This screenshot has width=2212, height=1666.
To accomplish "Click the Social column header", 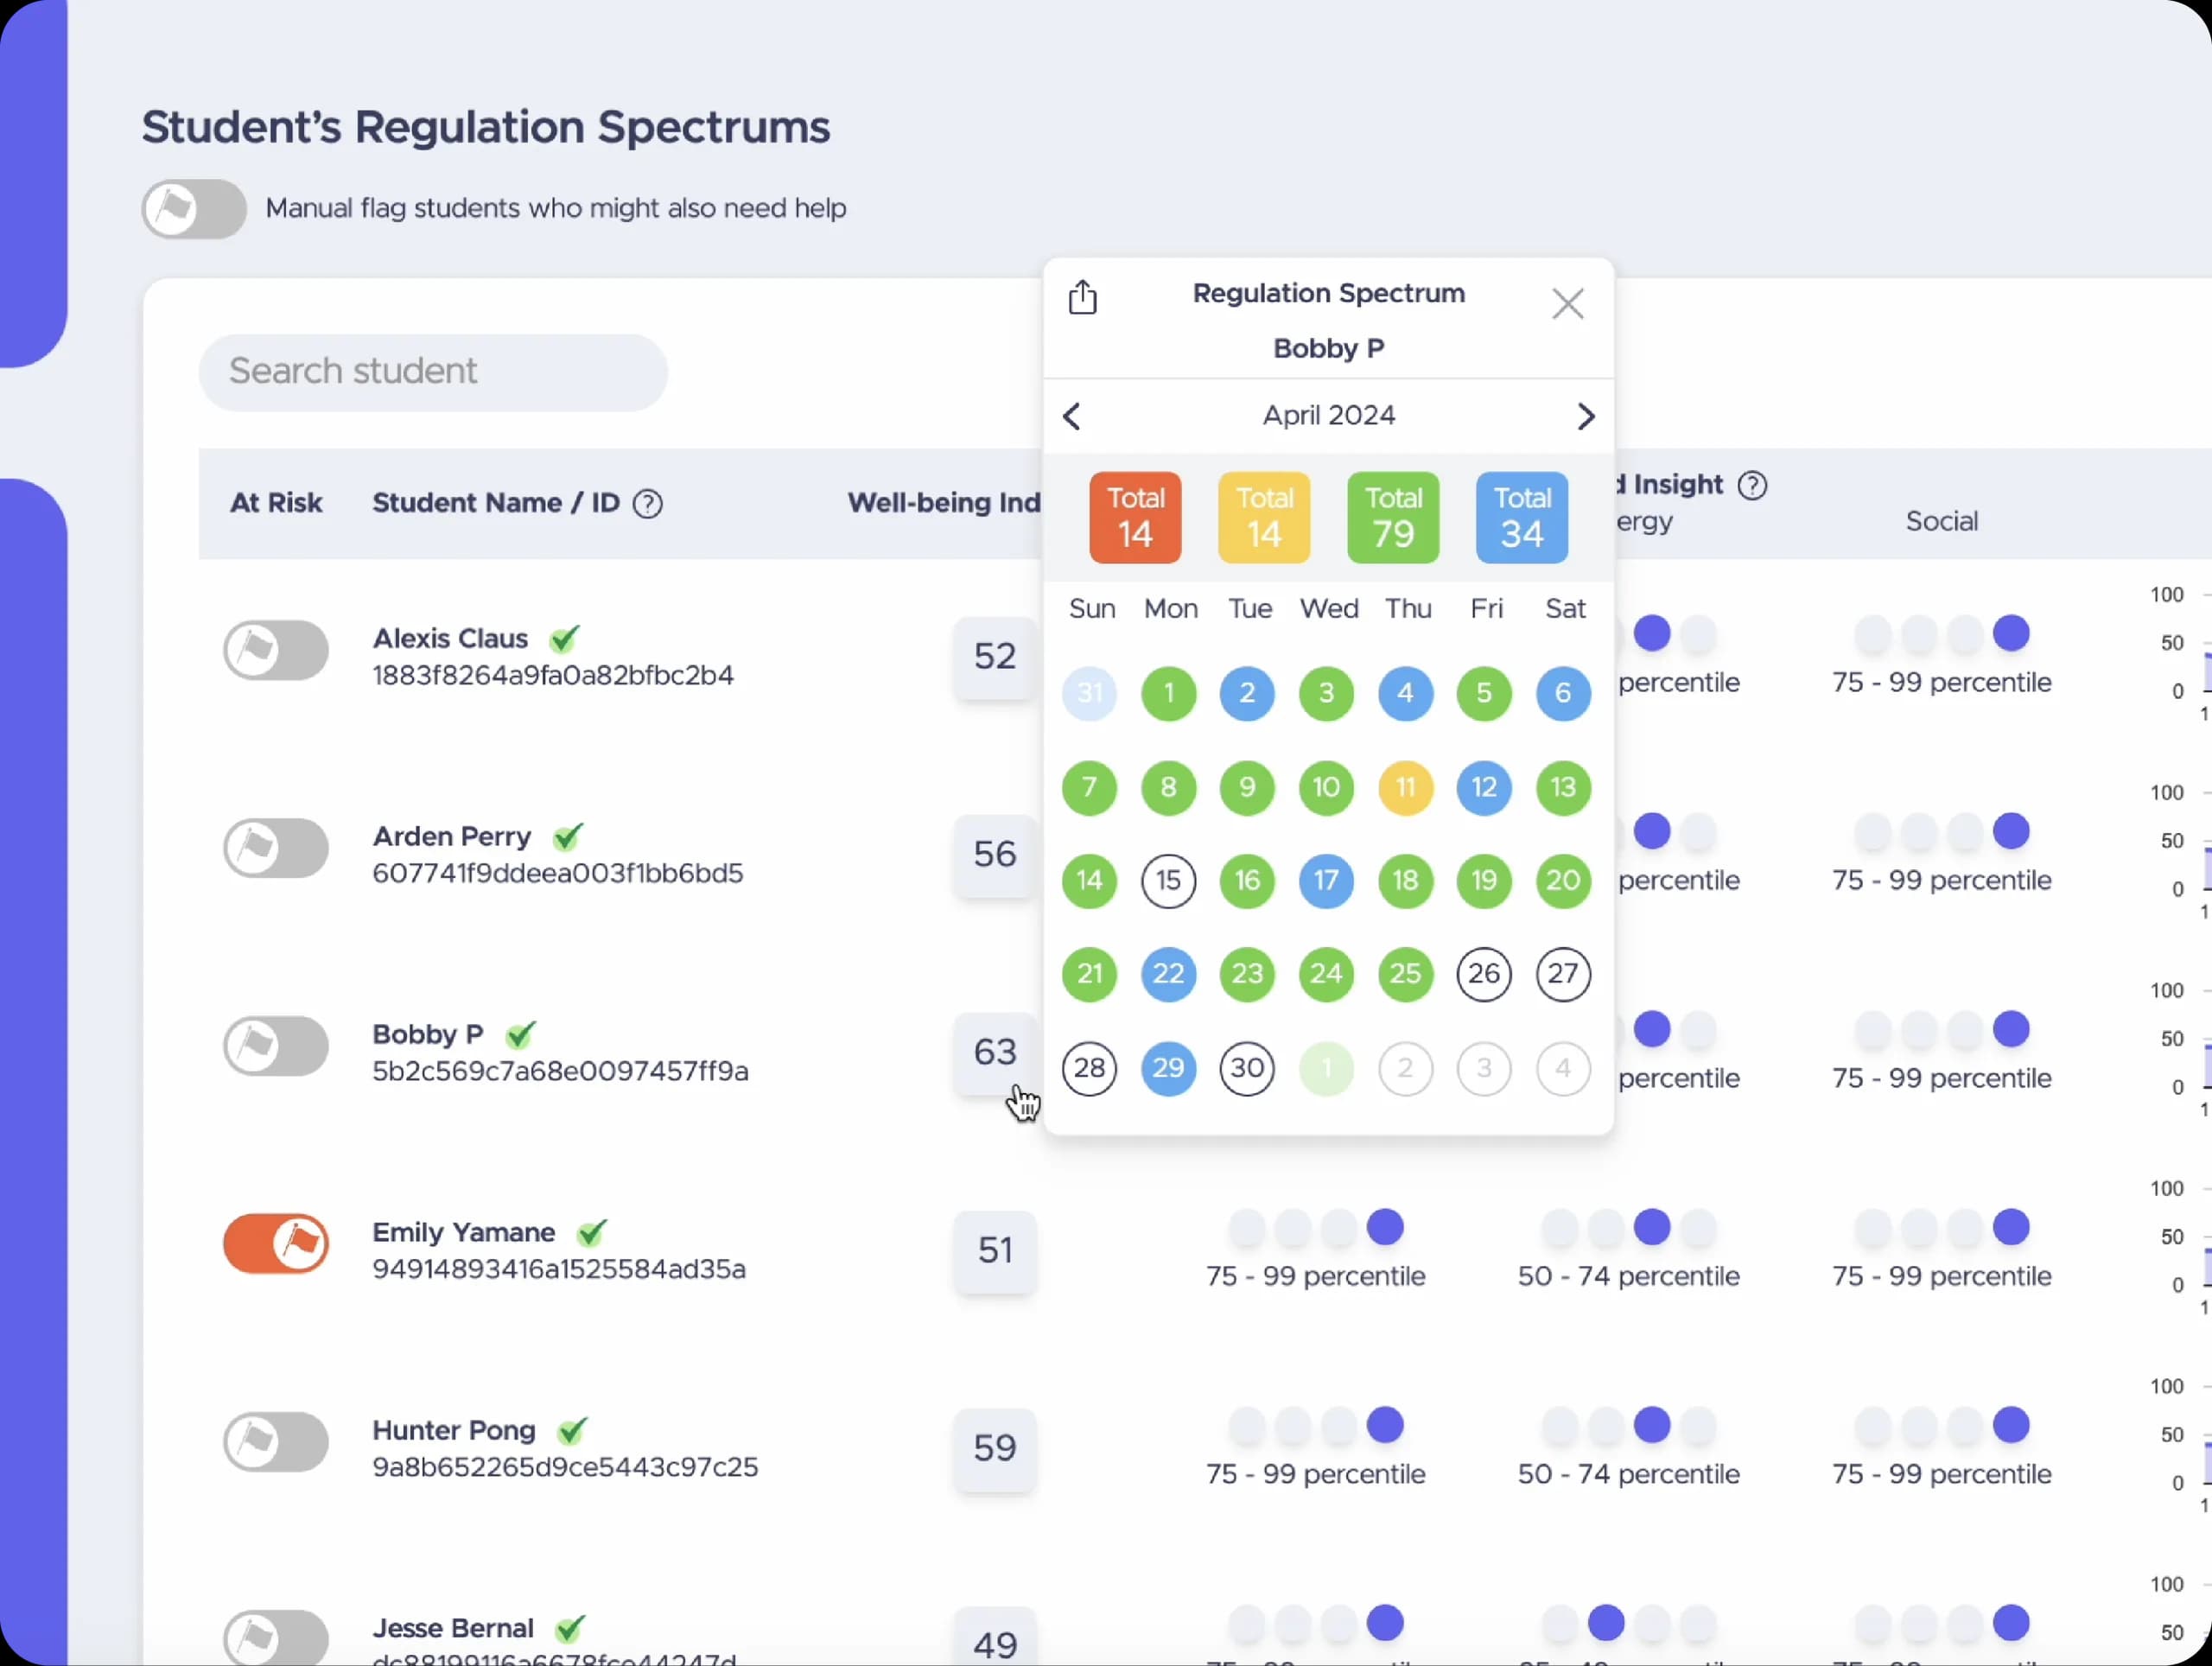I will [x=1941, y=521].
